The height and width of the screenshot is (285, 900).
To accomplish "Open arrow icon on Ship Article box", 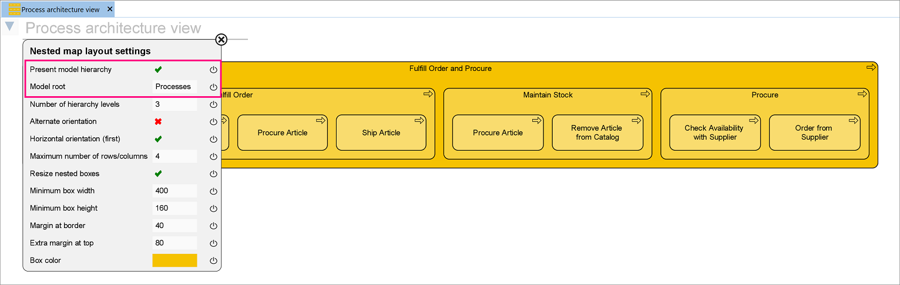I will coord(419,120).
